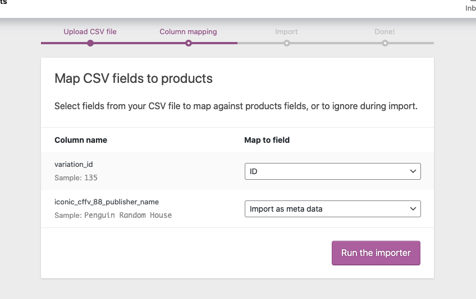The image size is (476, 299).
Task: Click the purple completed segment of progress bar
Action: pyautogui.click(x=139, y=43)
